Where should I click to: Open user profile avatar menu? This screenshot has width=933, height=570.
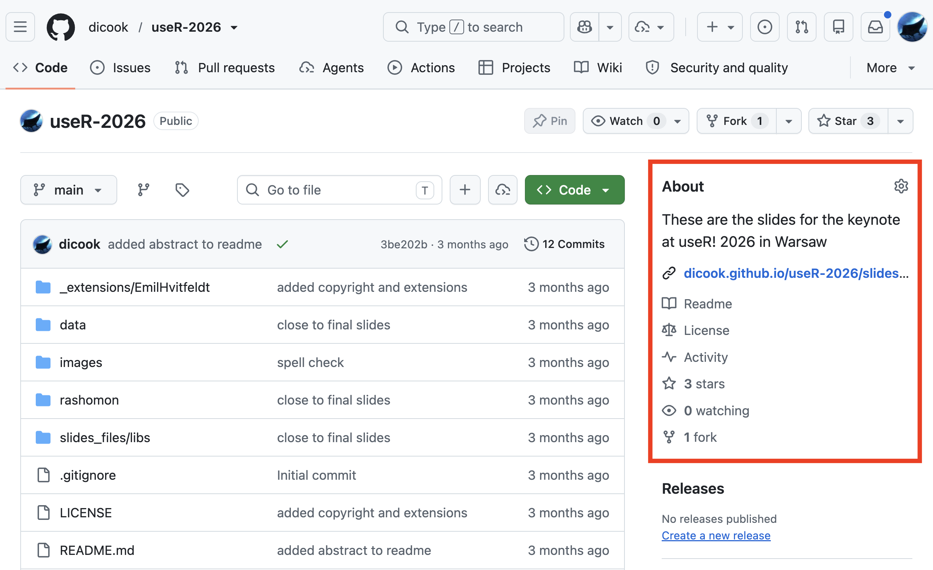912,27
